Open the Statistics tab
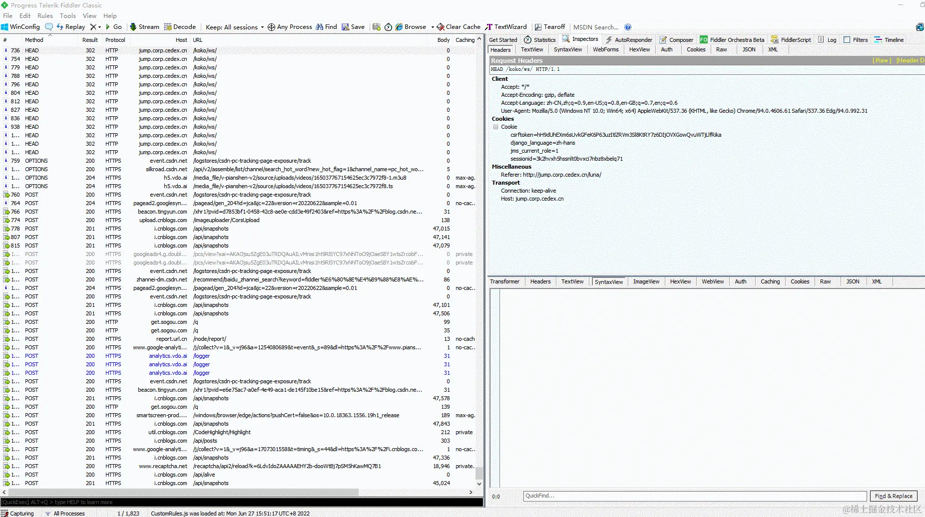This screenshot has width=925, height=517. pyautogui.click(x=539, y=40)
